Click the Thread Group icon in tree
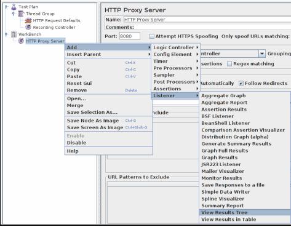The image size is (291, 227). 21,14
